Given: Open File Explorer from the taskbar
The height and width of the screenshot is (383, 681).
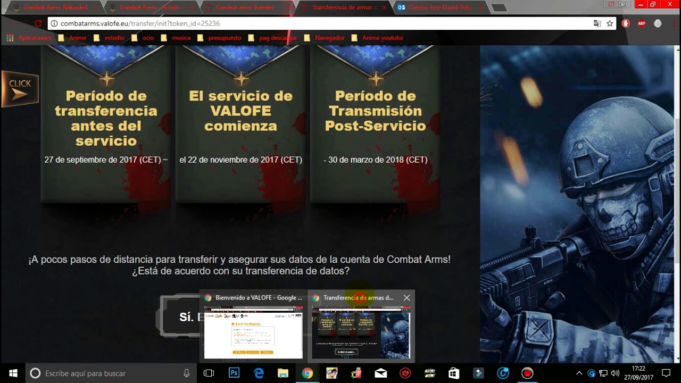Looking at the screenshot, I should click(x=283, y=373).
